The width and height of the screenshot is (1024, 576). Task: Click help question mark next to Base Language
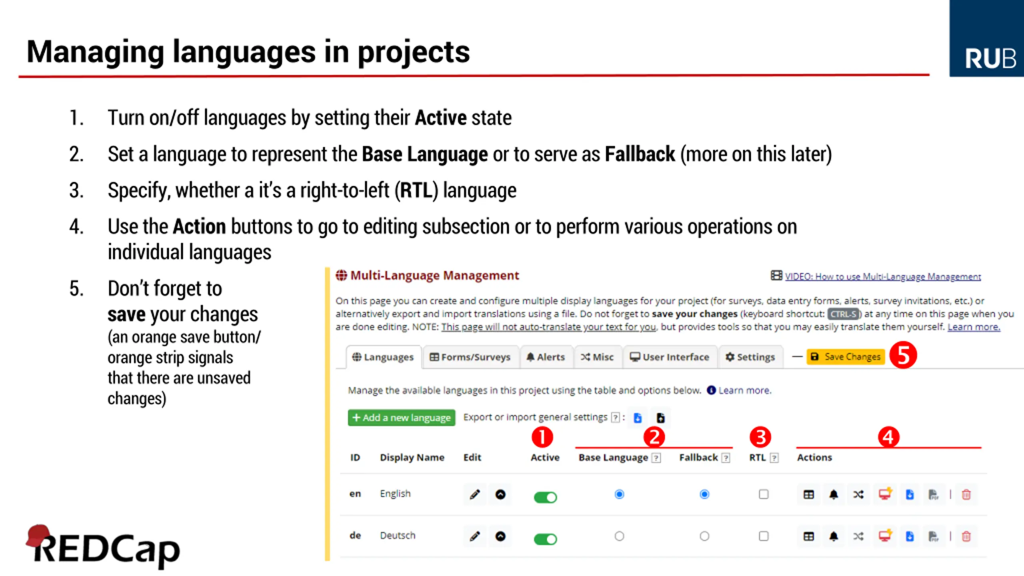point(656,458)
